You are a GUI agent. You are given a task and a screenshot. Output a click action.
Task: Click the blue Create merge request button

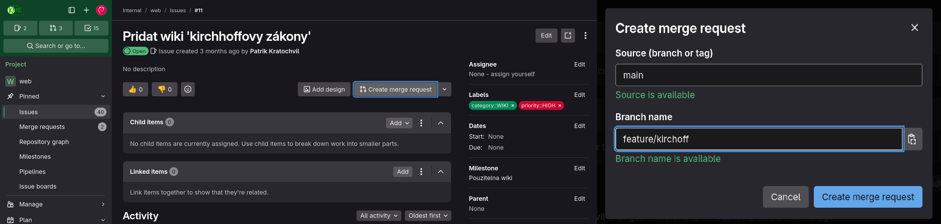pyautogui.click(x=868, y=197)
